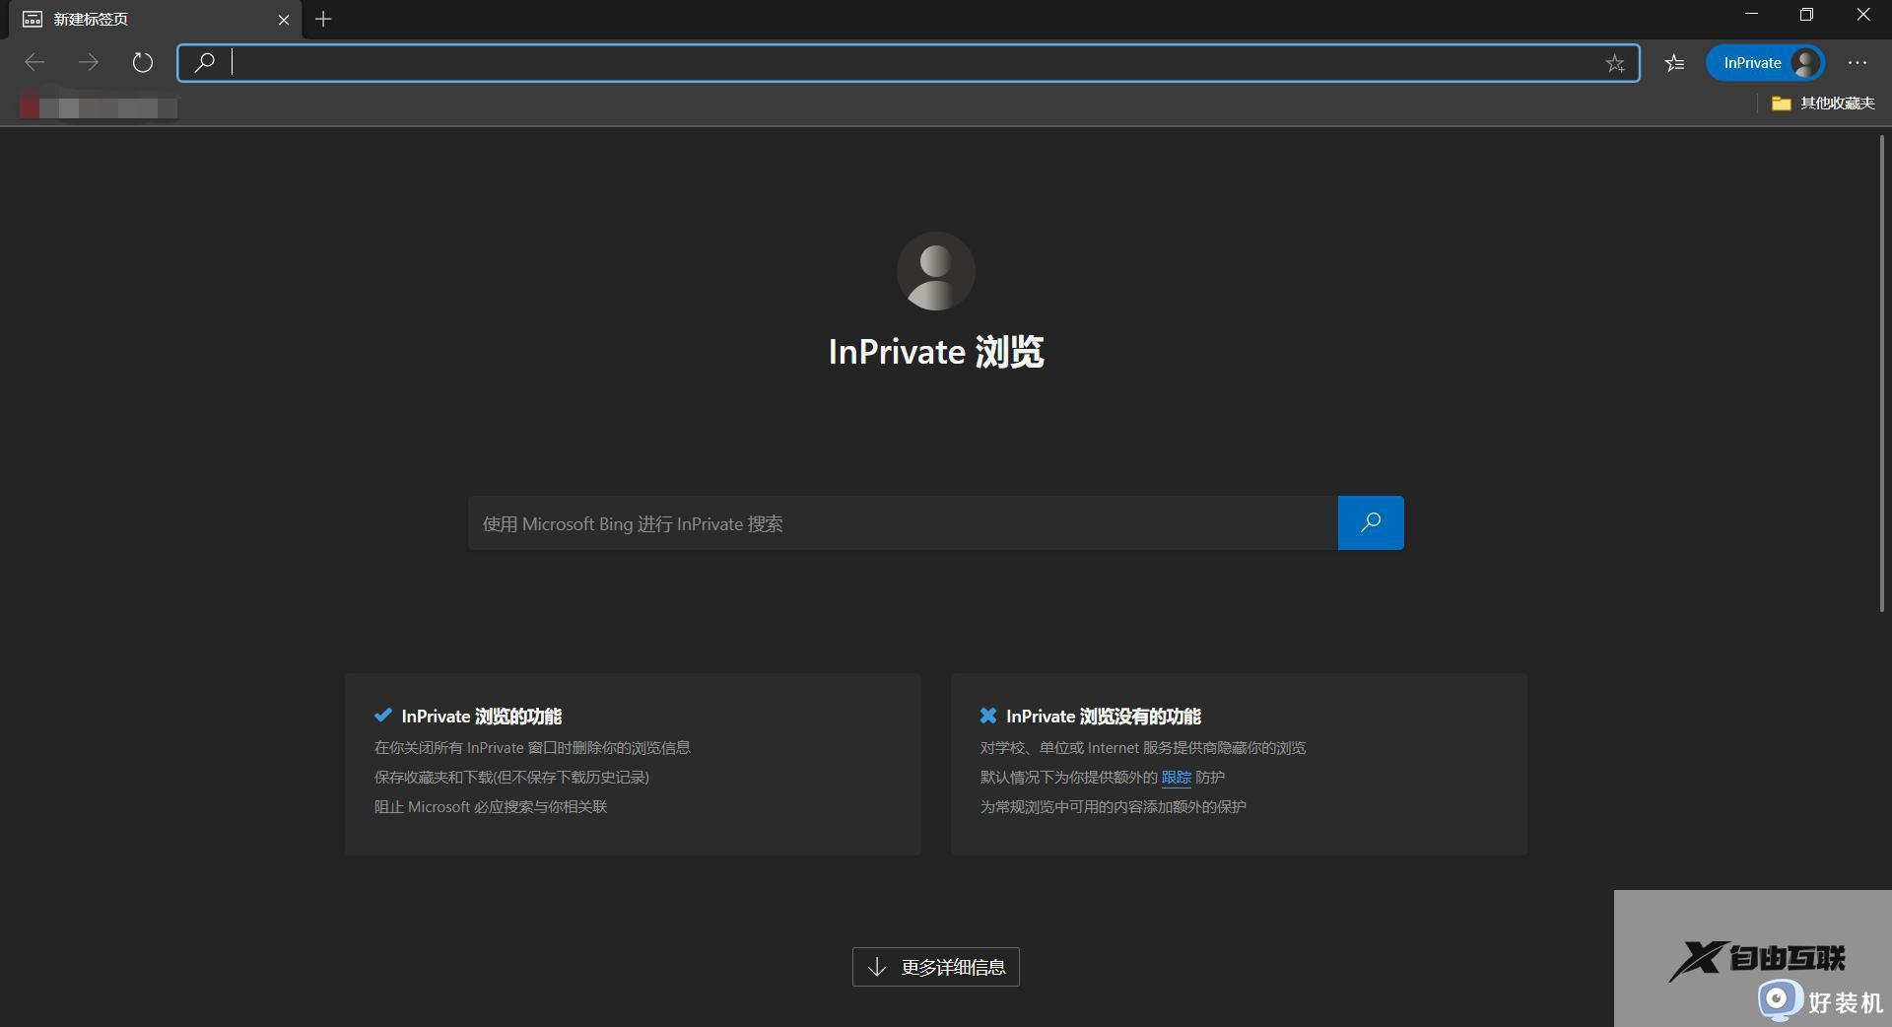Add page to favorites with the star icon

pos(1614,63)
